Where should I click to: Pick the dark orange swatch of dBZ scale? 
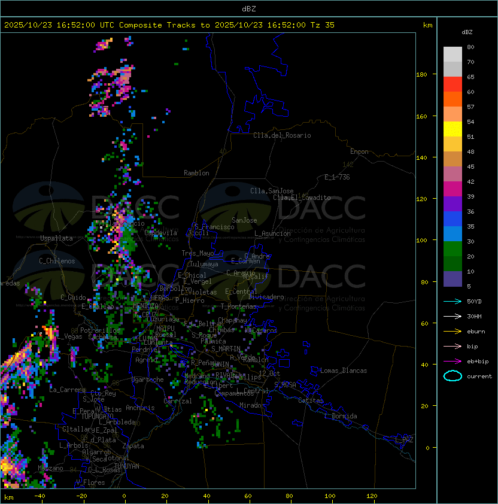pyautogui.click(x=453, y=99)
